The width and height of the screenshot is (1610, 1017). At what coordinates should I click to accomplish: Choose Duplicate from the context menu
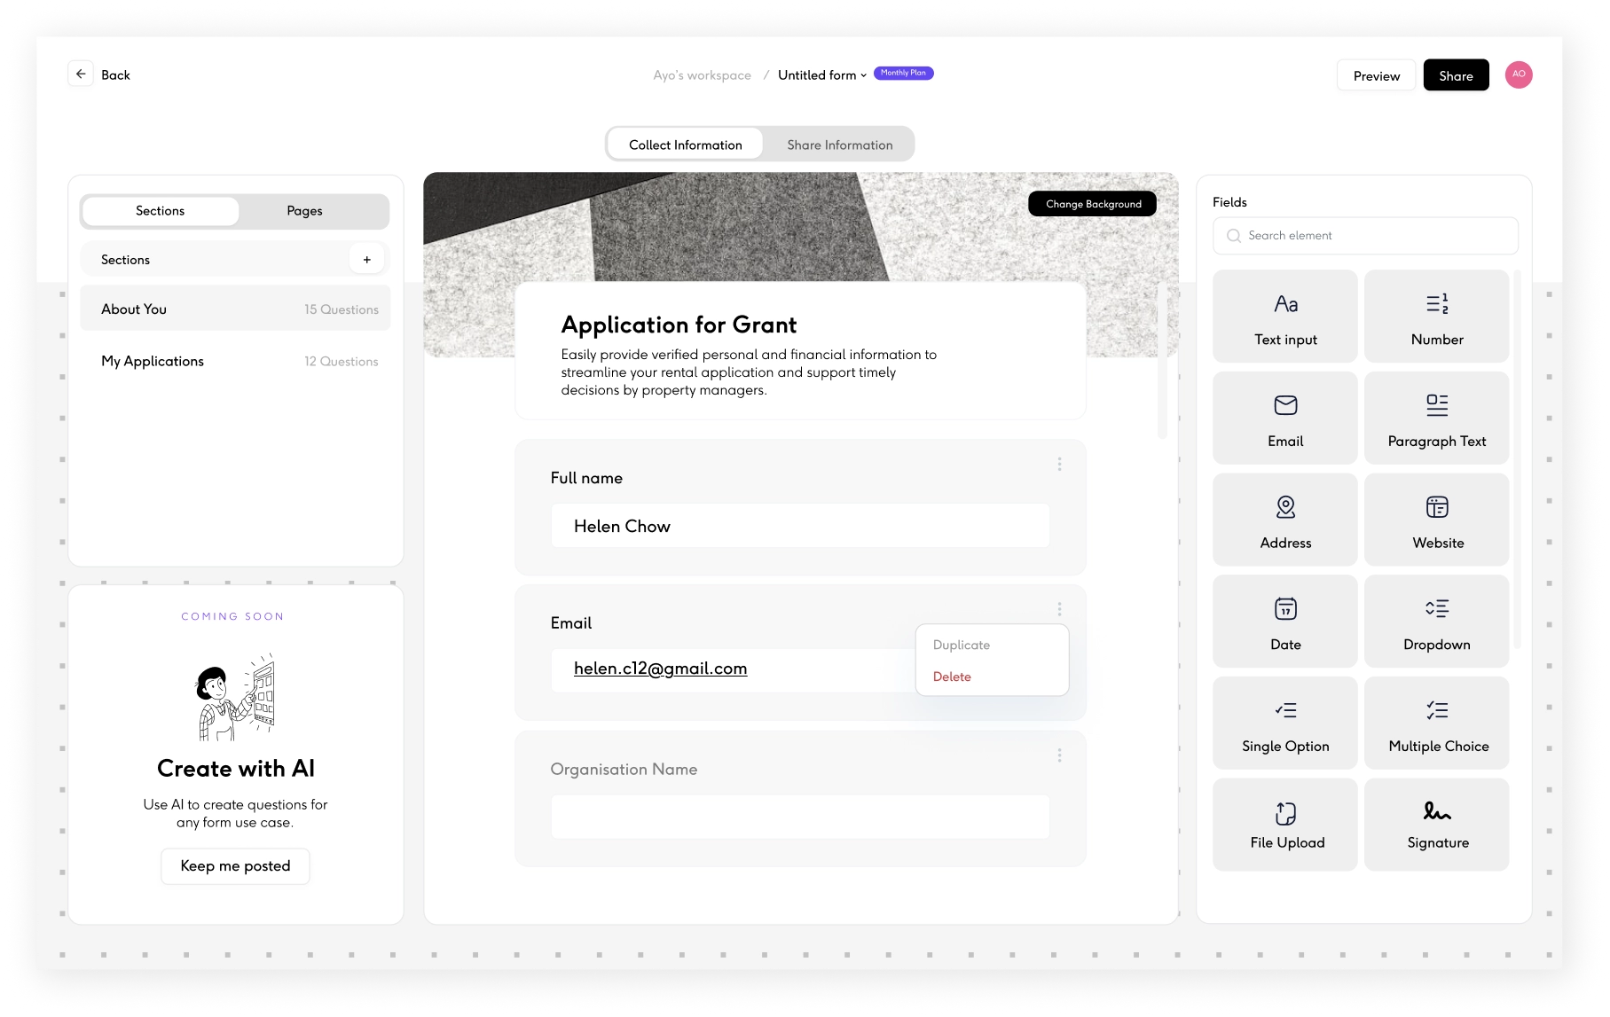tap(961, 645)
